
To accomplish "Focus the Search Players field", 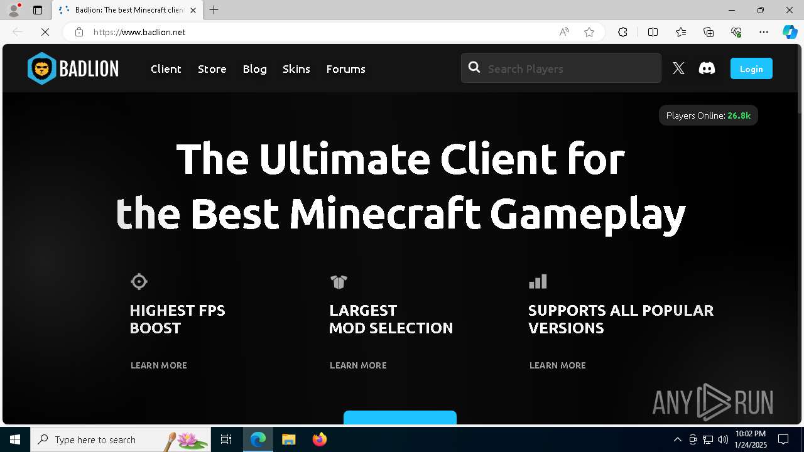I will click(561, 68).
